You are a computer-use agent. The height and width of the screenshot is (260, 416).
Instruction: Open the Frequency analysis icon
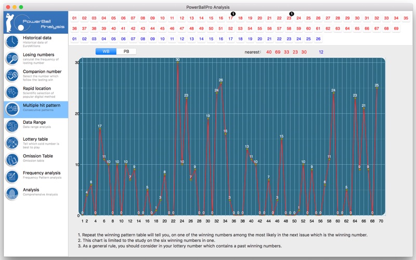click(12, 177)
